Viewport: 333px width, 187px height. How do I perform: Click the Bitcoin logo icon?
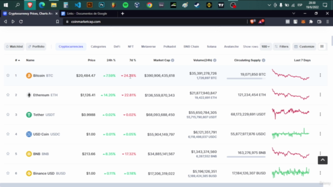tap(29, 75)
